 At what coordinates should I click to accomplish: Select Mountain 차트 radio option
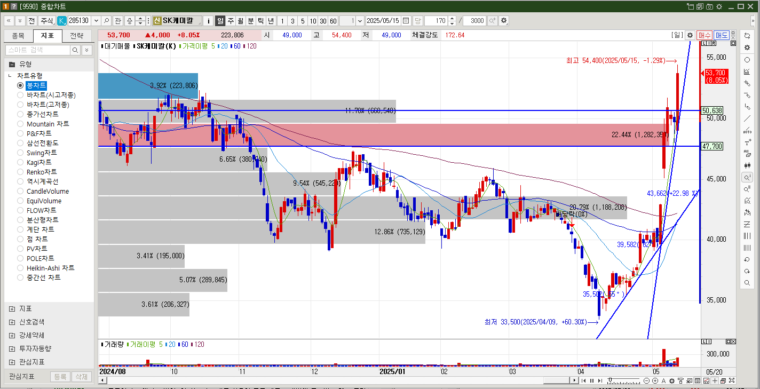[20, 124]
